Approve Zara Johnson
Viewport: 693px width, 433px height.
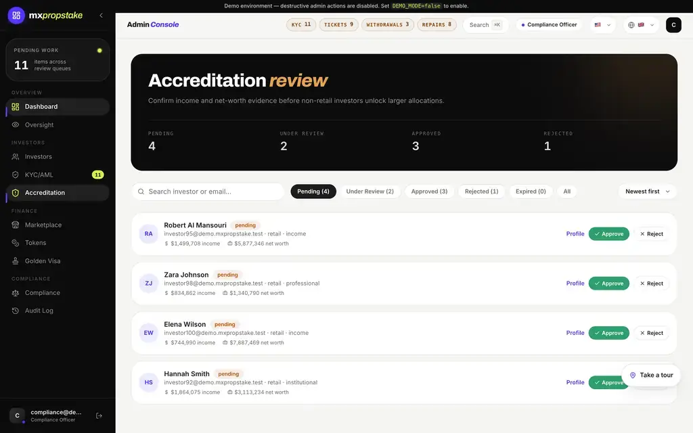(608, 283)
